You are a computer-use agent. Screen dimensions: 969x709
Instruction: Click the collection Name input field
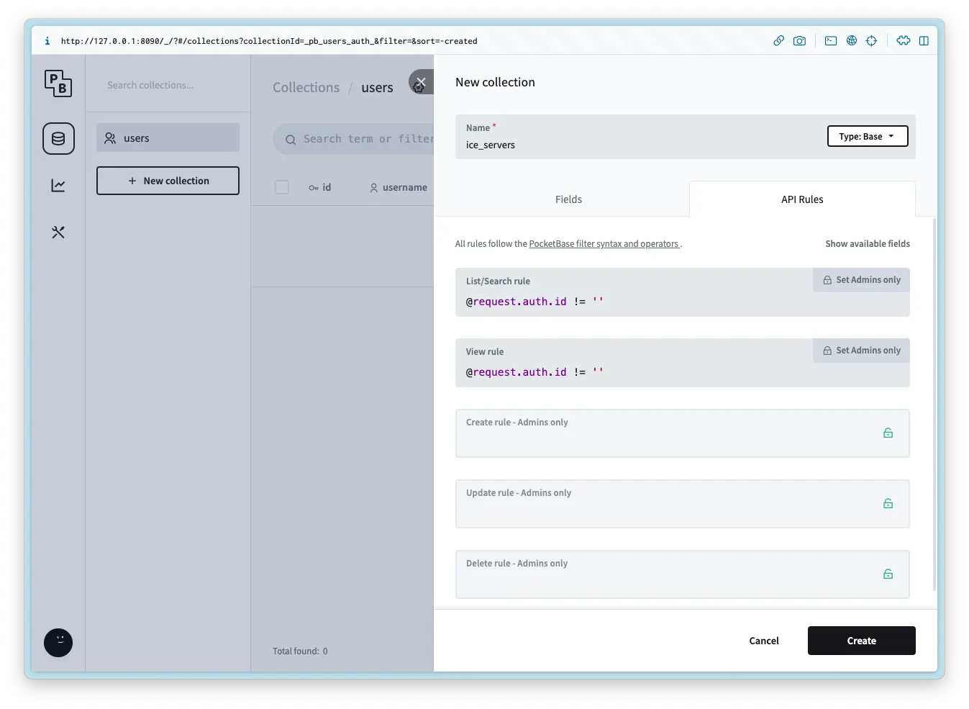[x=640, y=145]
